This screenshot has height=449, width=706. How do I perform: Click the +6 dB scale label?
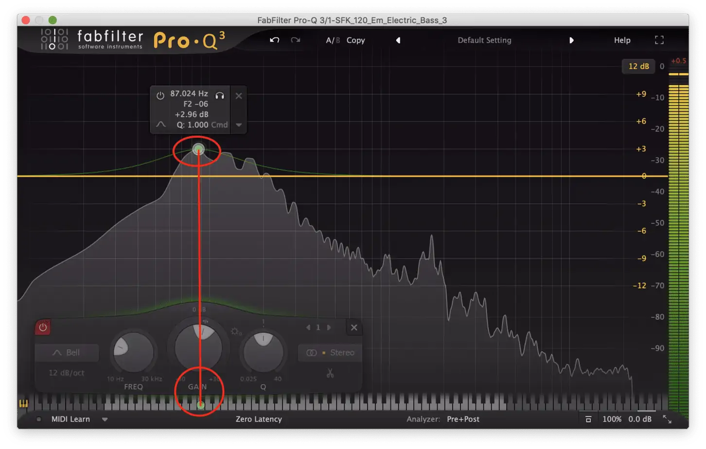tap(641, 121)
